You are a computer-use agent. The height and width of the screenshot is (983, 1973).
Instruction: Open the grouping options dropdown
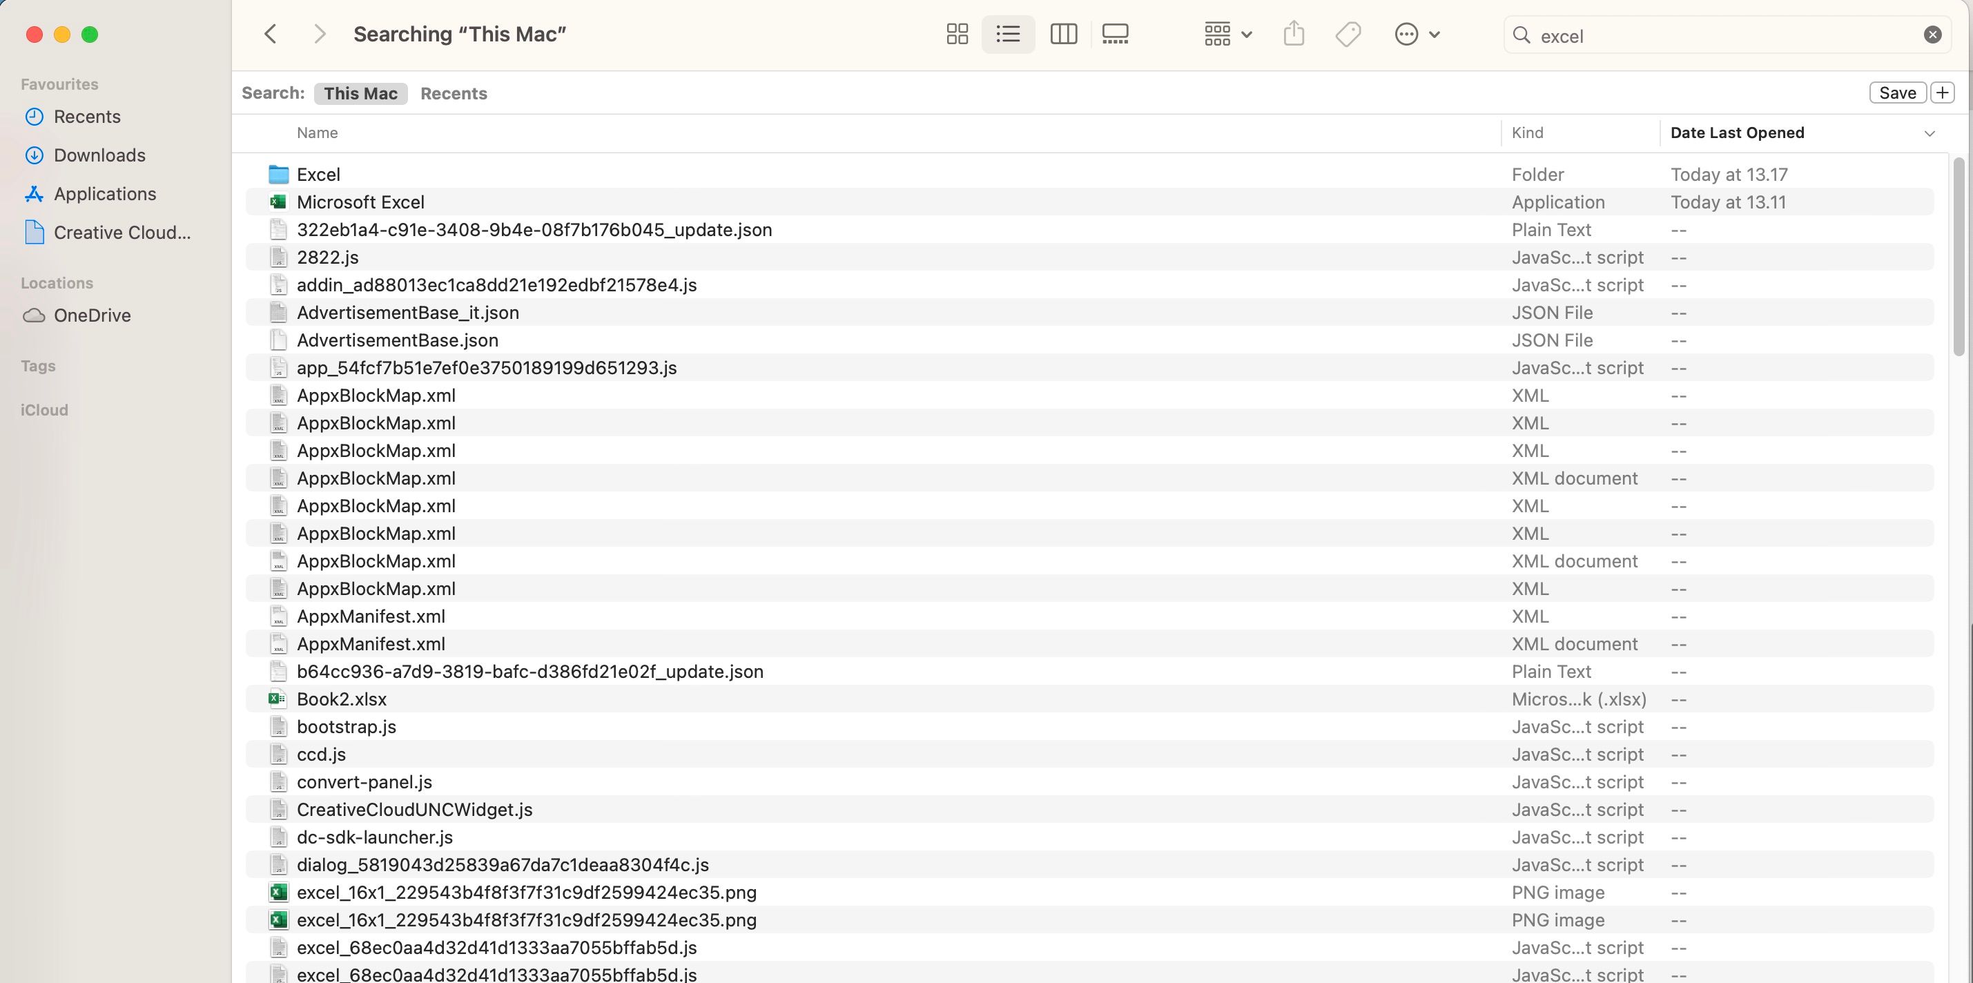[x=1225, y=34]
